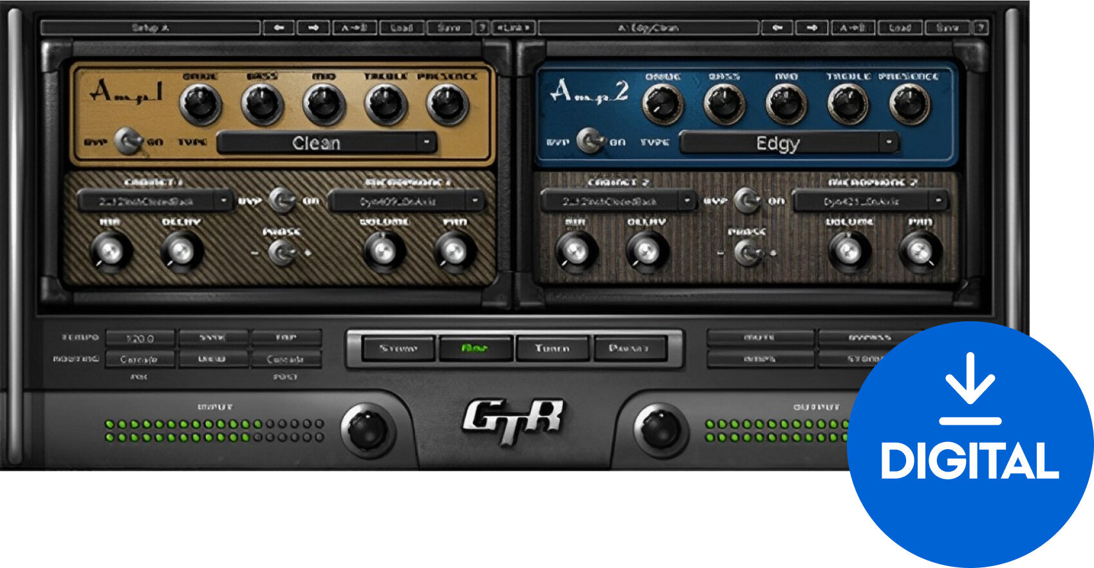
Task: Switch to the Stomp tab
Action: pyautogui.click(x=399, y=348)
